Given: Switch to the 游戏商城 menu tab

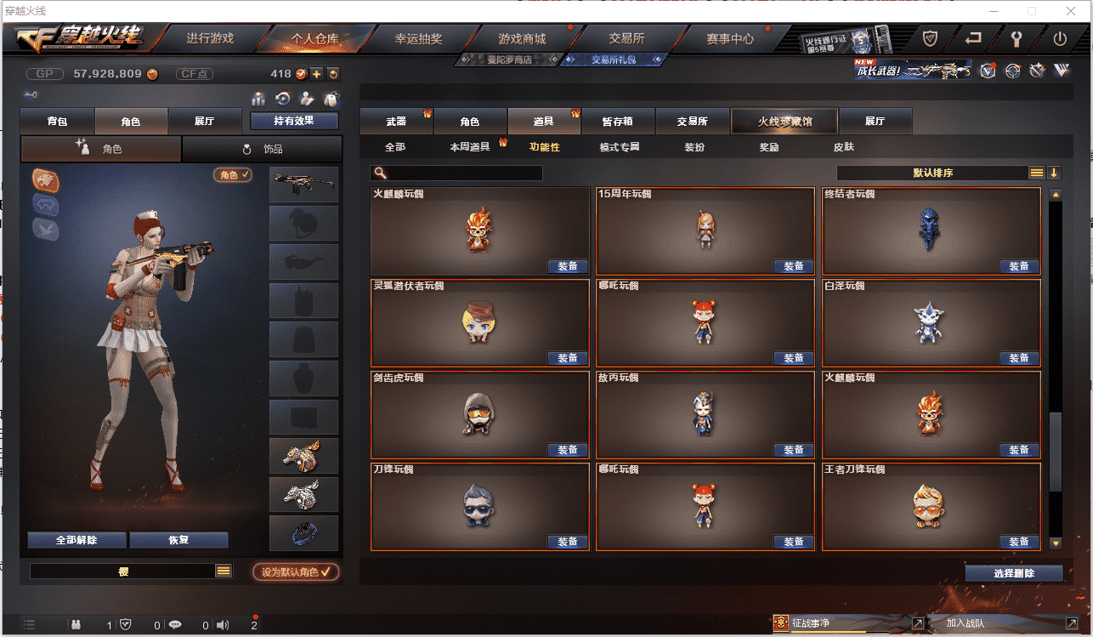Looking at the screenshot, I should 522,38.
